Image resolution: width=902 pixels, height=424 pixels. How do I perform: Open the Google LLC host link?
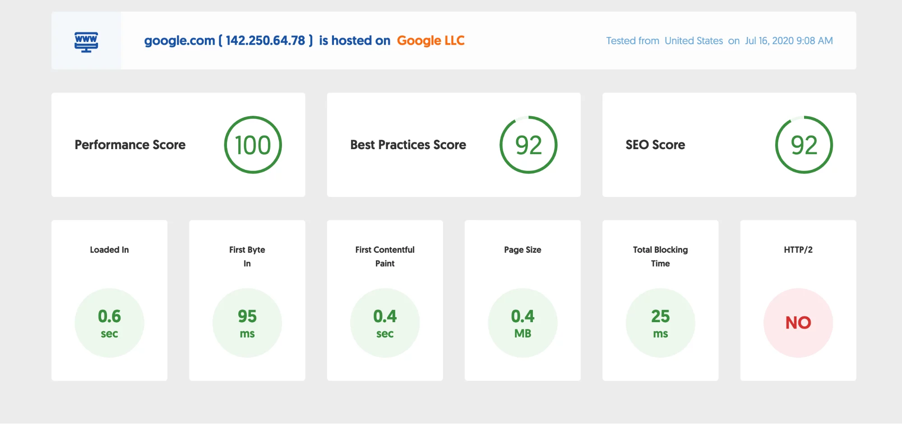[x=430, y=41]
